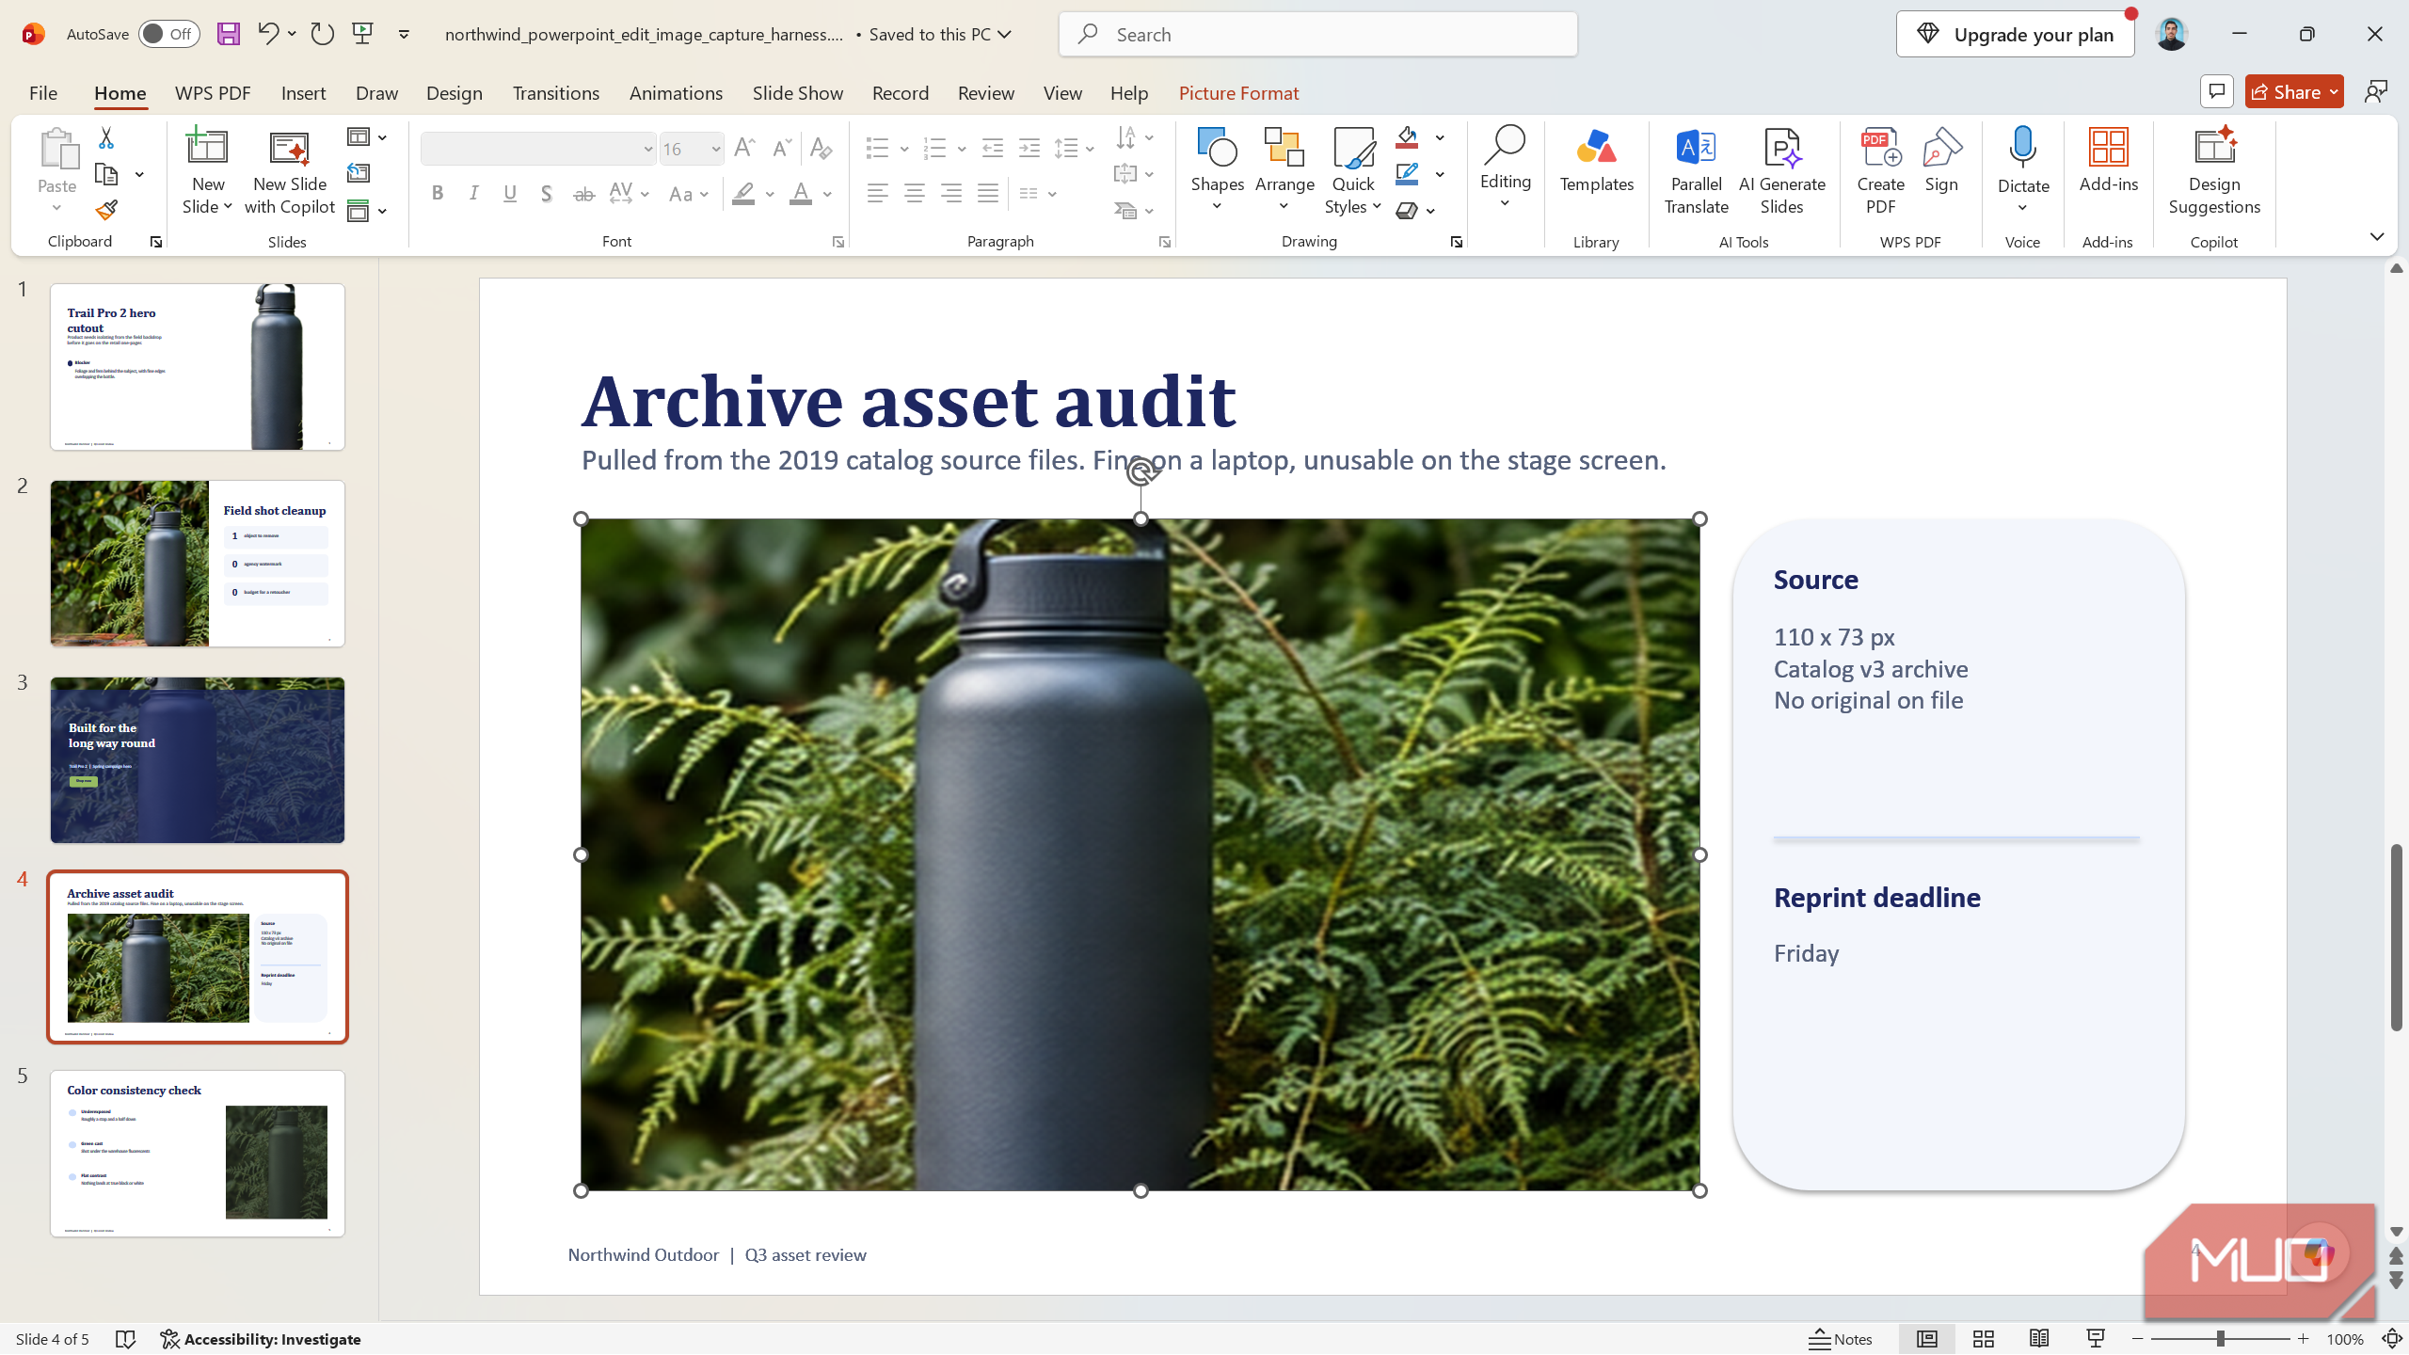Toggle Underline formatting
2409x1355 pixels.
click(510, 194)
